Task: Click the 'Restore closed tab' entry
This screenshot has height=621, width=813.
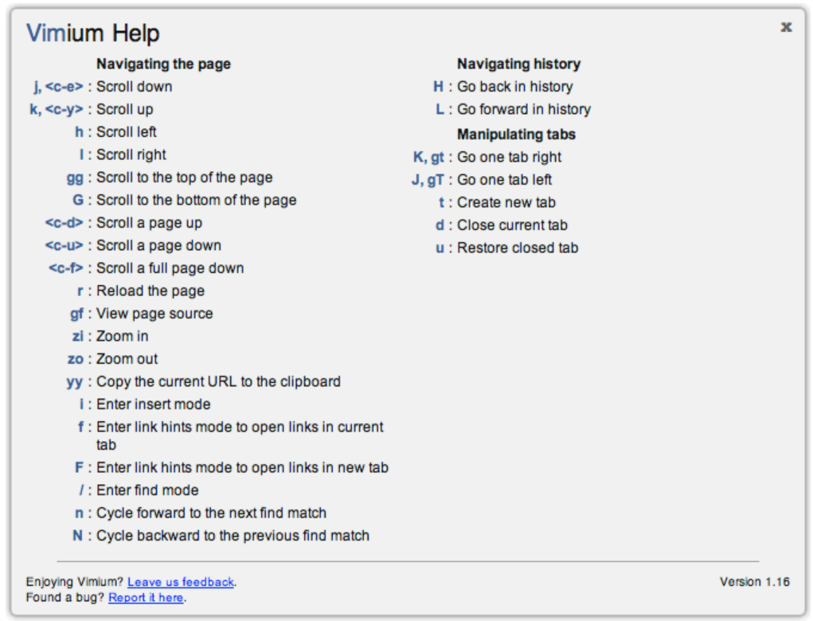Action: 518,248
